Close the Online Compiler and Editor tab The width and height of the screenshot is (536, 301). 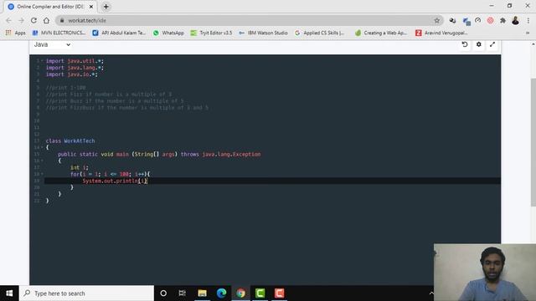[91, 7]
